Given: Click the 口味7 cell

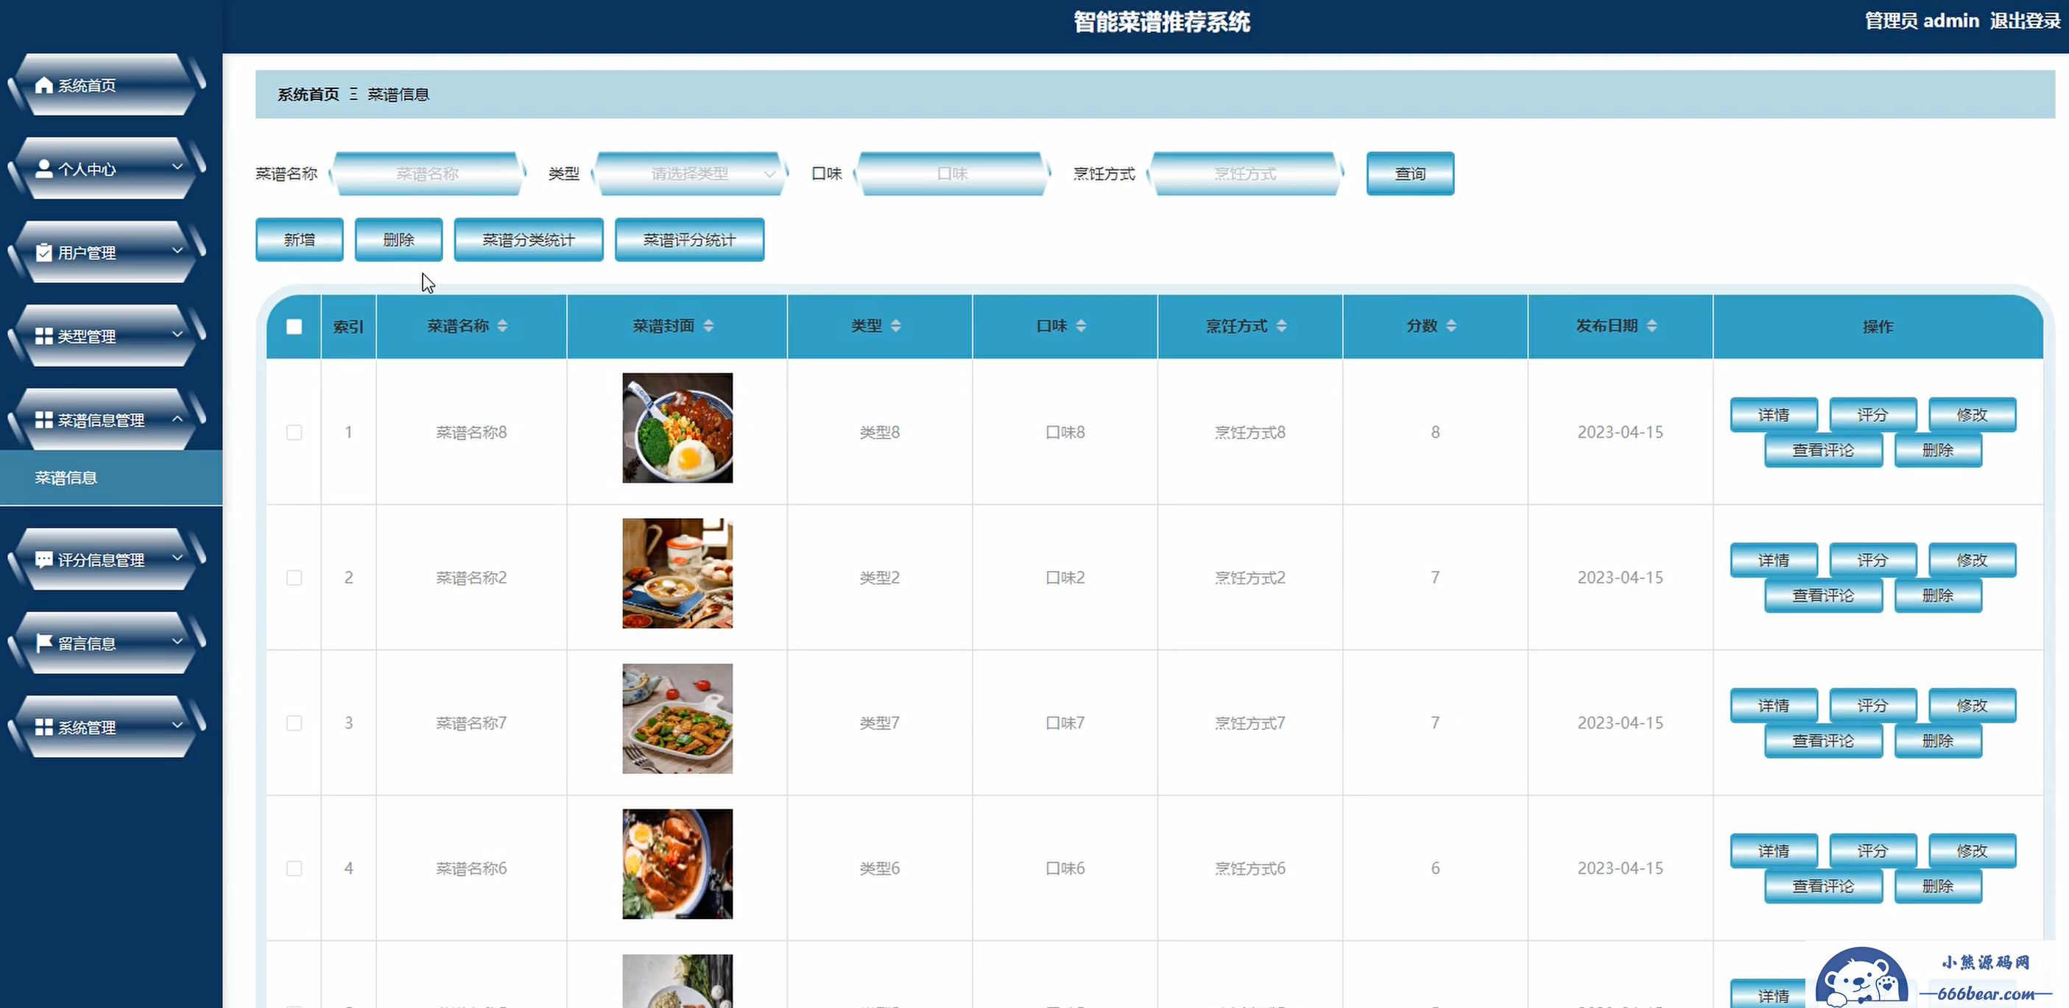Looking at the screenshot, I should tap(1065, 723).
